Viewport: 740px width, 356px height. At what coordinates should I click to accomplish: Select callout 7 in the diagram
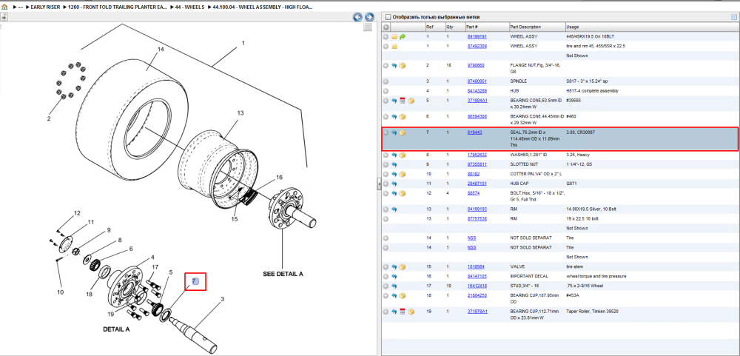pos(195,282)
